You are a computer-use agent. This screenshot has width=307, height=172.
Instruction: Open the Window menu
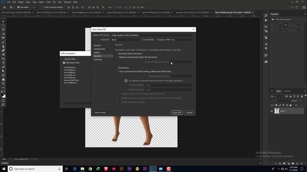click(x=67, y=2)
